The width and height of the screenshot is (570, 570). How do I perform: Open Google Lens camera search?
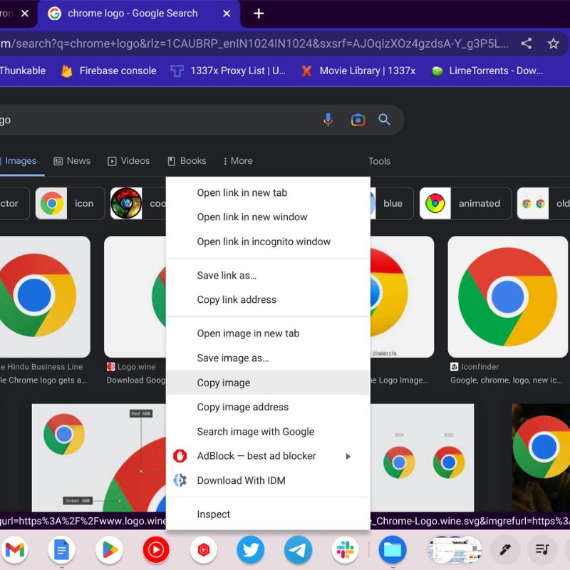click(358, 120)
